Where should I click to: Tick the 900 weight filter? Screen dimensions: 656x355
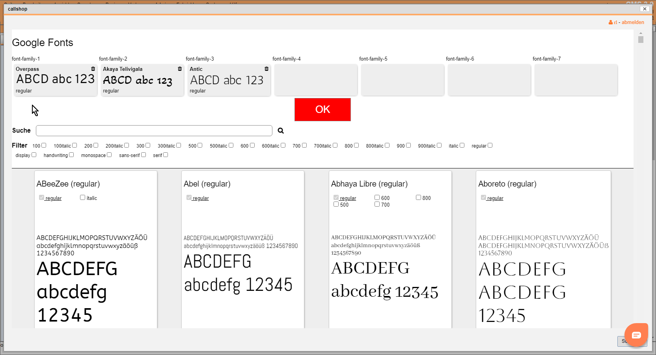[408, 145]
